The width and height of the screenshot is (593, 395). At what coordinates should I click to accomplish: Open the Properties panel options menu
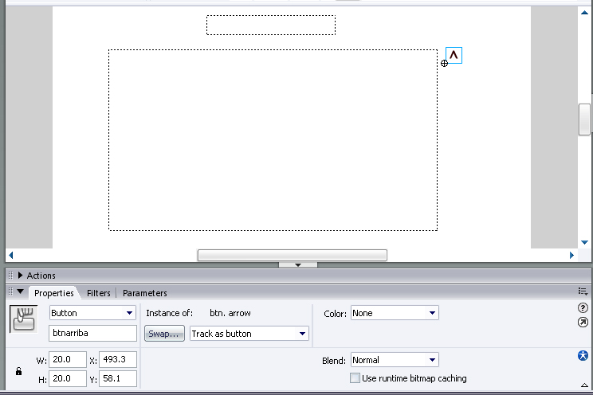pos(583,291)
